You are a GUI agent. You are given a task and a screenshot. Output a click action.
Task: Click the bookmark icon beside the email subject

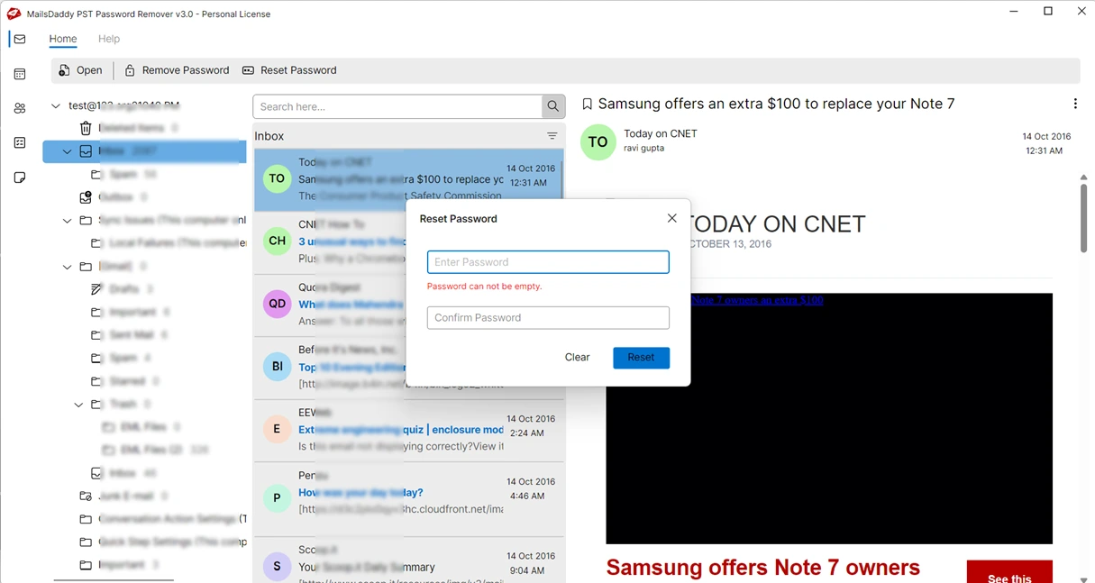[x=588, y=105]
